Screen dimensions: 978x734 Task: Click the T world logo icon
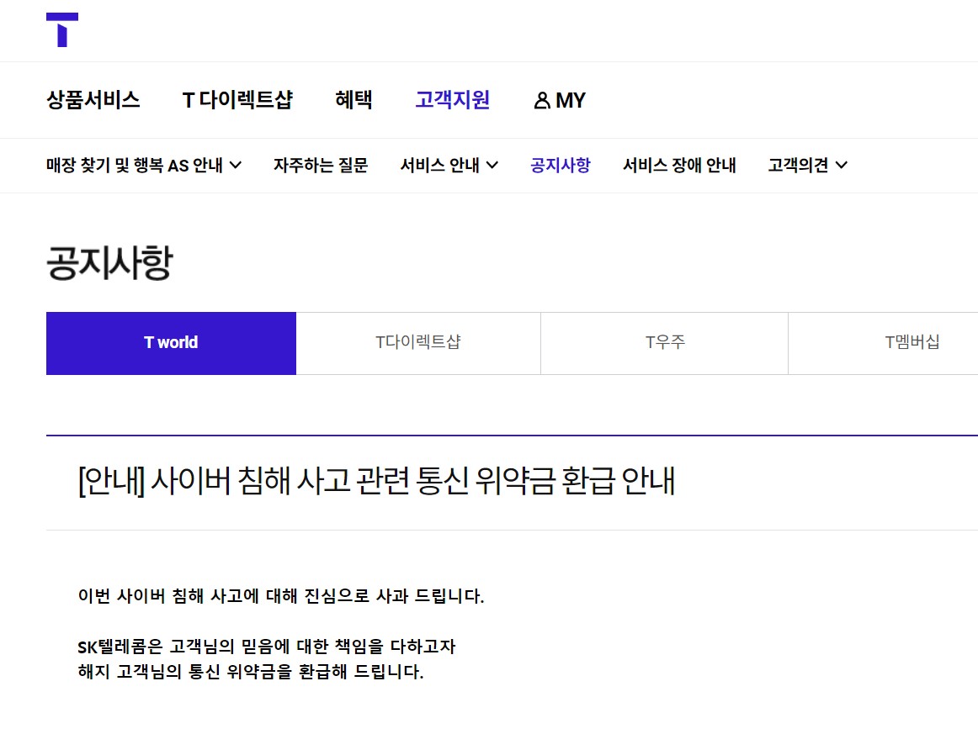[62, 29]
